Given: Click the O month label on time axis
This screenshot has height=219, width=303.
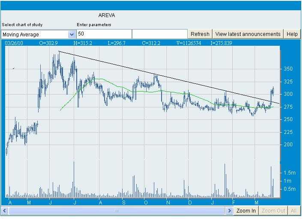Looking at the screenshot, I should 146,203.
